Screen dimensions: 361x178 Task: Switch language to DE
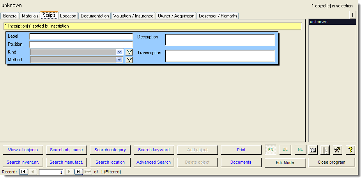[285, 150]
